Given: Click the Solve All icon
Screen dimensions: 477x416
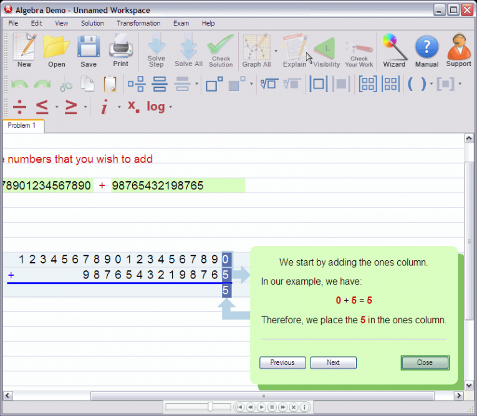Looking at the screenshot, I should click(188, 50).
